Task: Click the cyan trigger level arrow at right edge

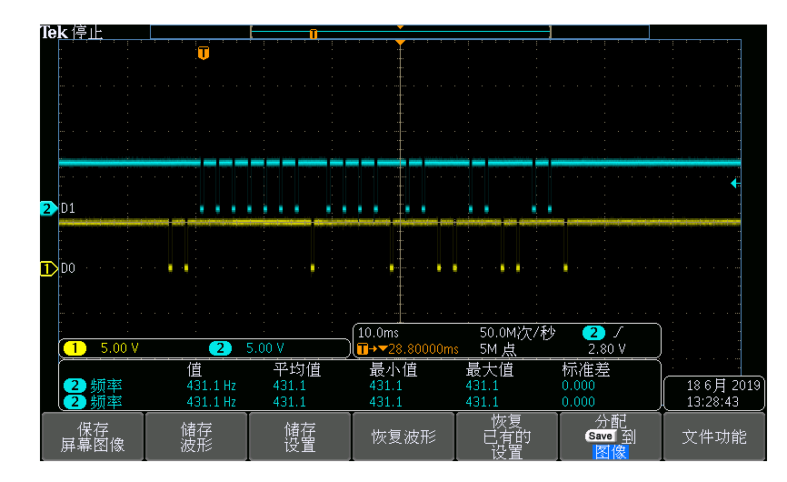Action: 734,184
